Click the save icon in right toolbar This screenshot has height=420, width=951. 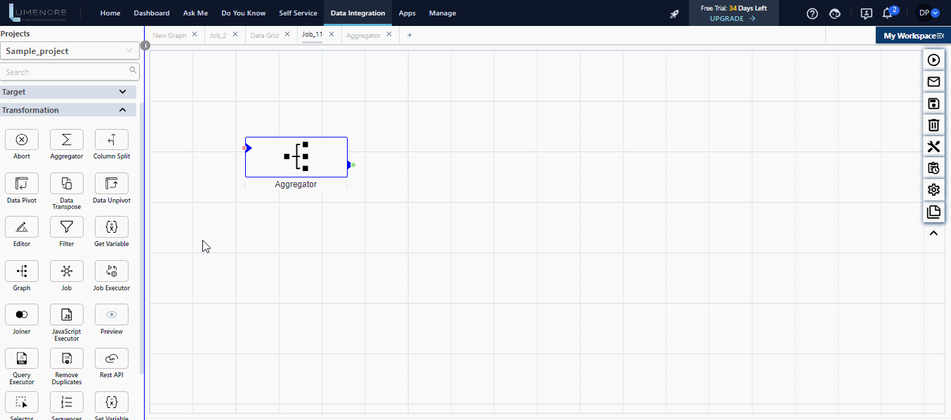(933, 104)
